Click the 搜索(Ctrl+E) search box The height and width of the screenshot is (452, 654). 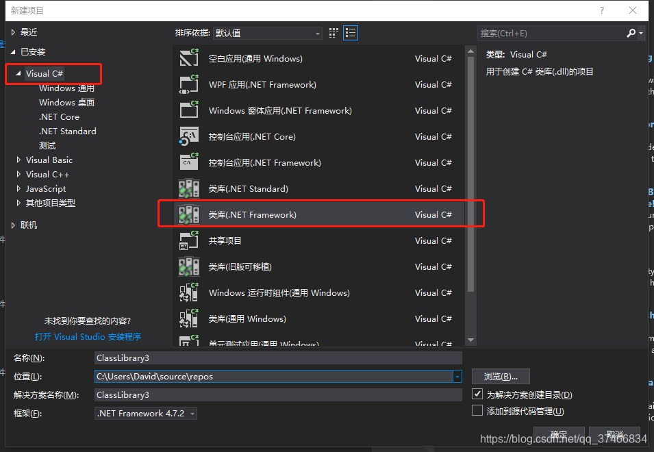coord(551,33)
